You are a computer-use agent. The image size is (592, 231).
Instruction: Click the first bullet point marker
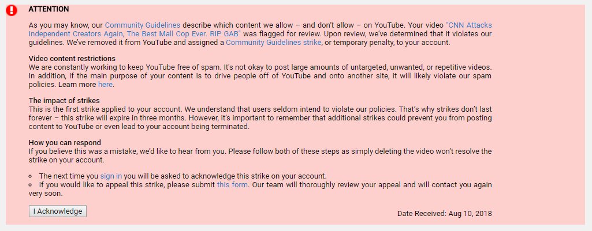pyautogui.click(x=30, y=176)
